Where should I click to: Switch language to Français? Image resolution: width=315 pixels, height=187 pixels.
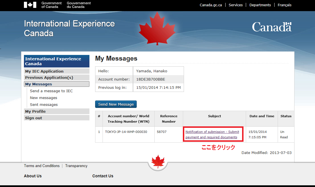click(x=285, y=5)
